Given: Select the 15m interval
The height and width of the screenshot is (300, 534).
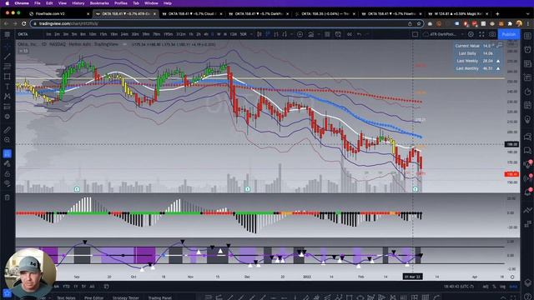Looking at the screenshot, I should click(x=103, y=34).
